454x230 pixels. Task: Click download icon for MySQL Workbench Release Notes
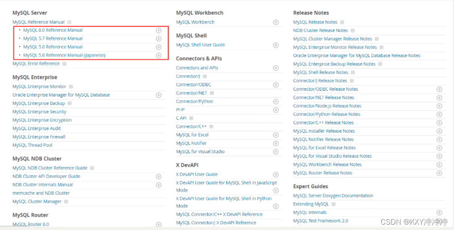pos(439,165)
